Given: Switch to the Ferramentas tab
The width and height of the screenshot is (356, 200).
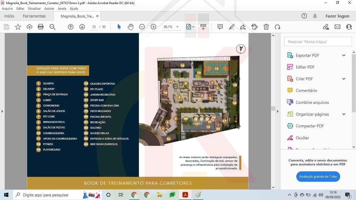Looking at the screenshot, I should [x=34, y=16].
